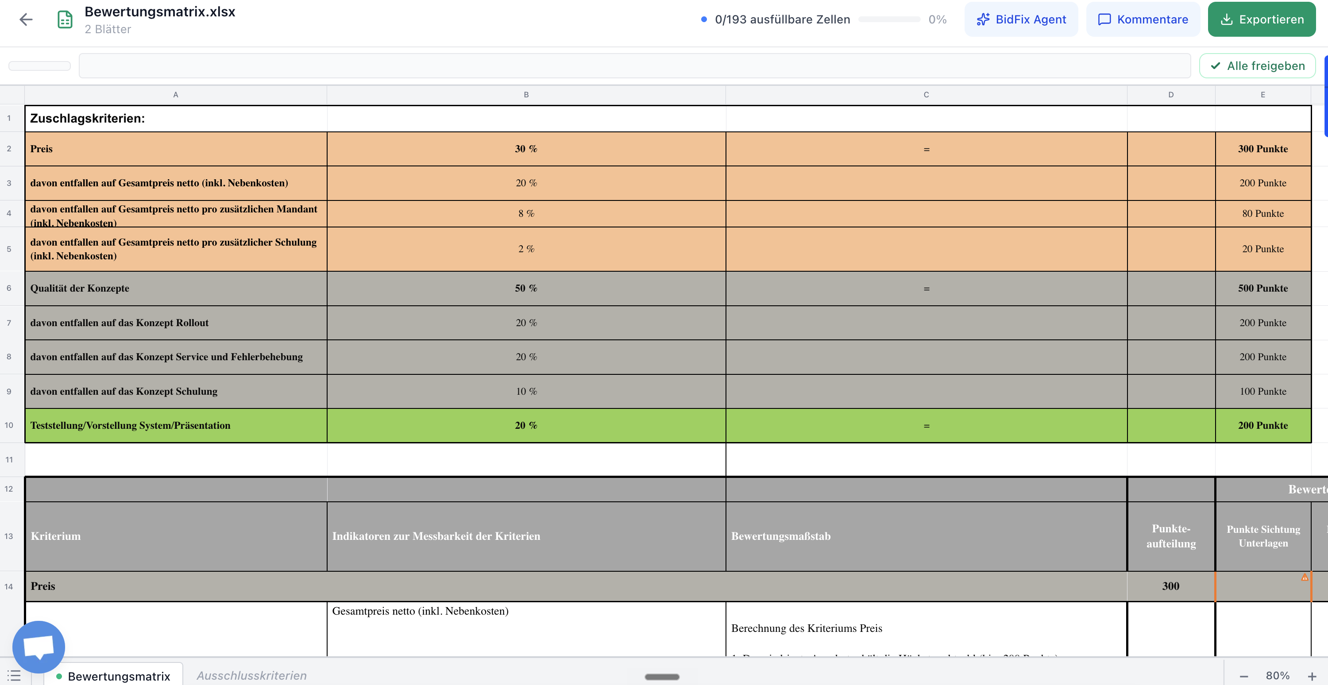Click the '30 %' cell
Screen dimensions: 1328x685
[526, 149]
